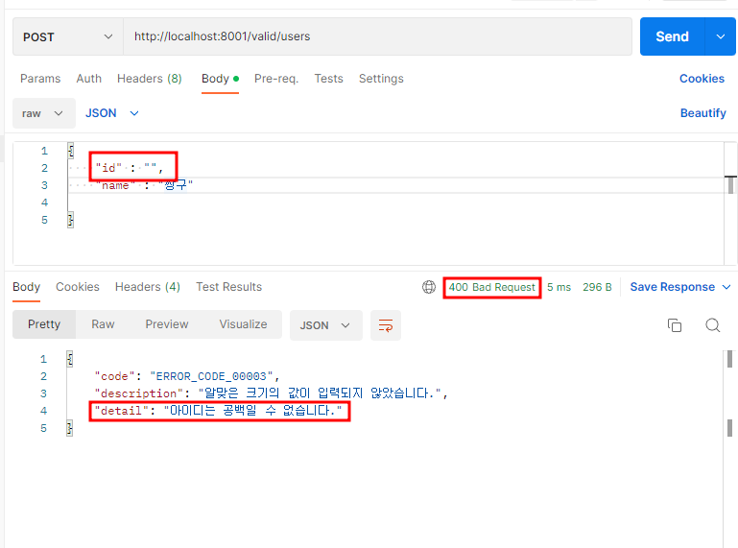Select the request Body tab

[x=220, y=79]
